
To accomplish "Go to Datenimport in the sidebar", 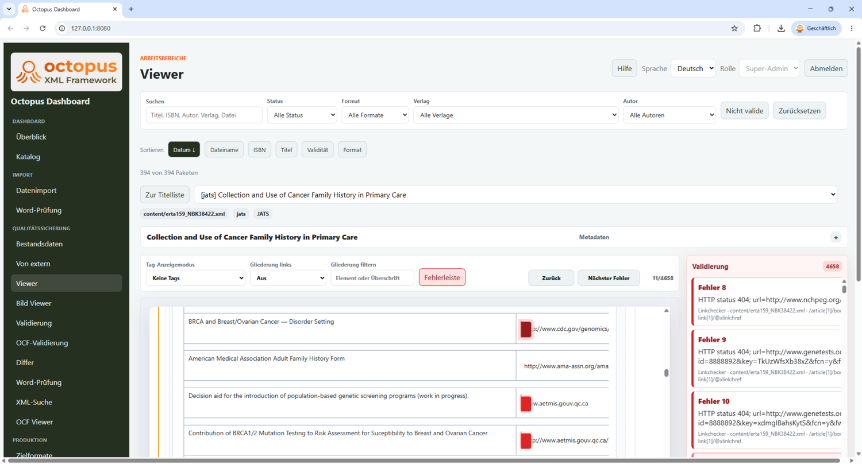I will (66, 190).
